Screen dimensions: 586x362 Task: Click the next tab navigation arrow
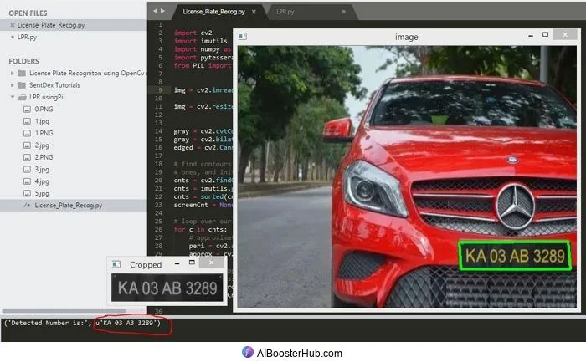(163, 12)
